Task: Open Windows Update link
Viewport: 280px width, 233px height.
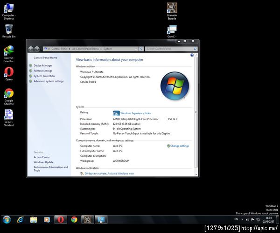Action: 43,162
